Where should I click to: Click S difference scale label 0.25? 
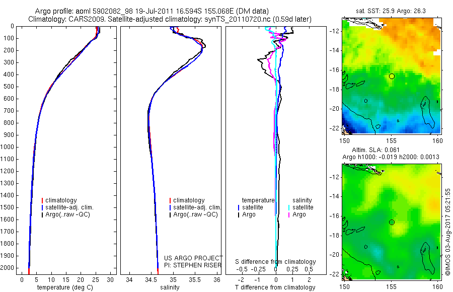coord(292,269)
